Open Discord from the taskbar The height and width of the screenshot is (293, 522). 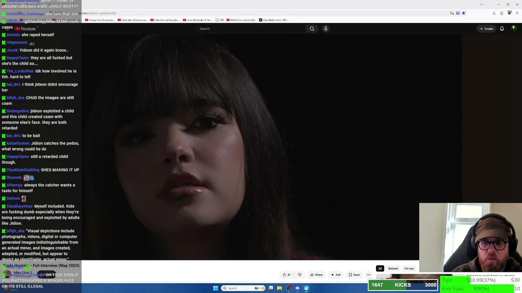[x=297, y=288]
